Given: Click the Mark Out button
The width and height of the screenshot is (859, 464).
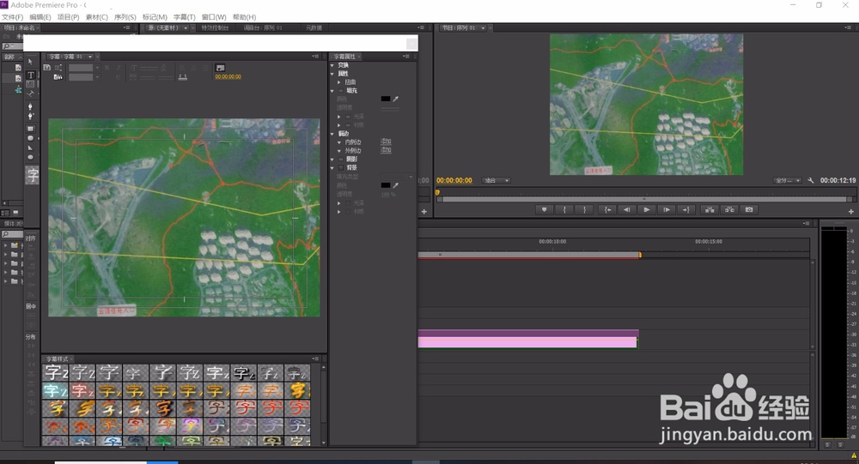Looking at the screenshot, I should tap(584, 209).
